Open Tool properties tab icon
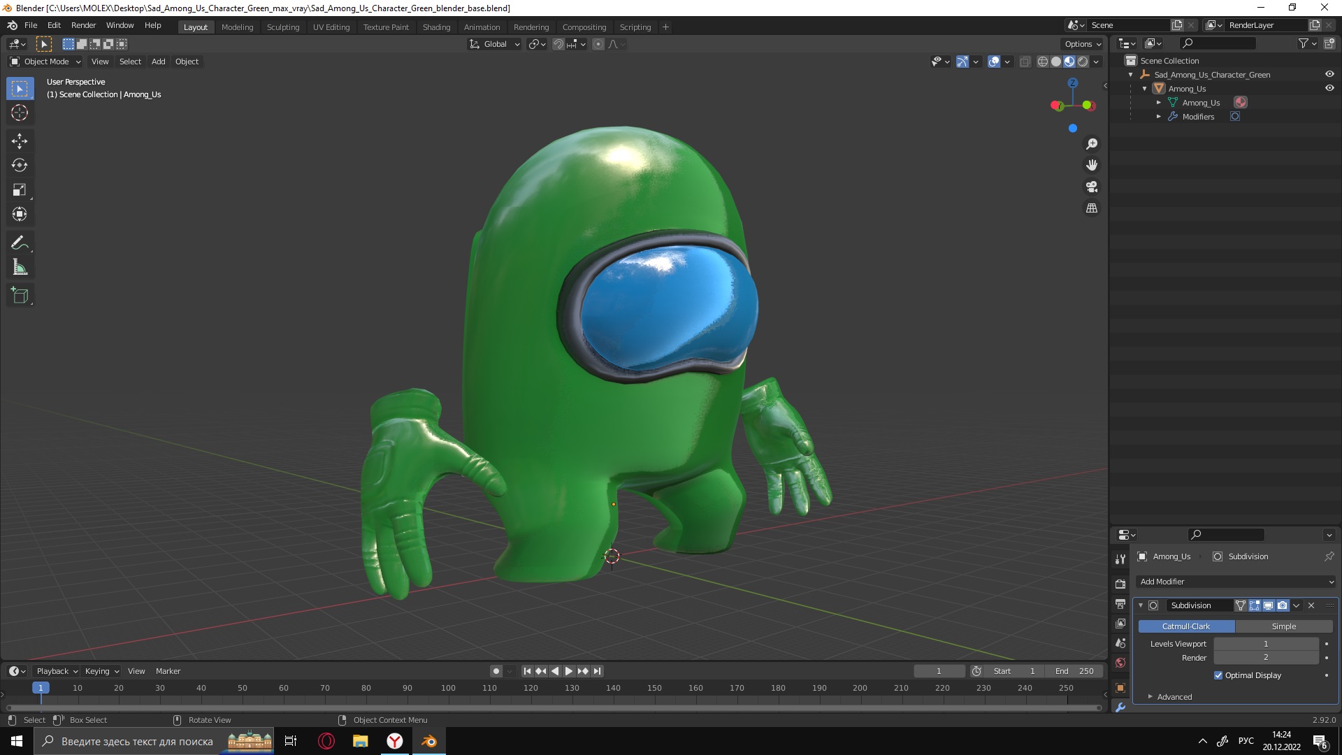This screenshot has height=755, width=1342. (x=1120, y=559)
